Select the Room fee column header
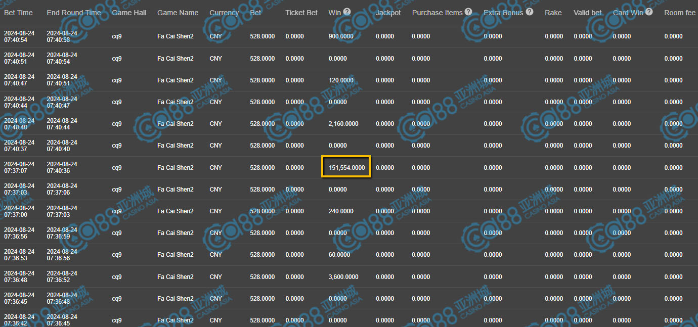The image size is (698, 327). tap(680, 13)
